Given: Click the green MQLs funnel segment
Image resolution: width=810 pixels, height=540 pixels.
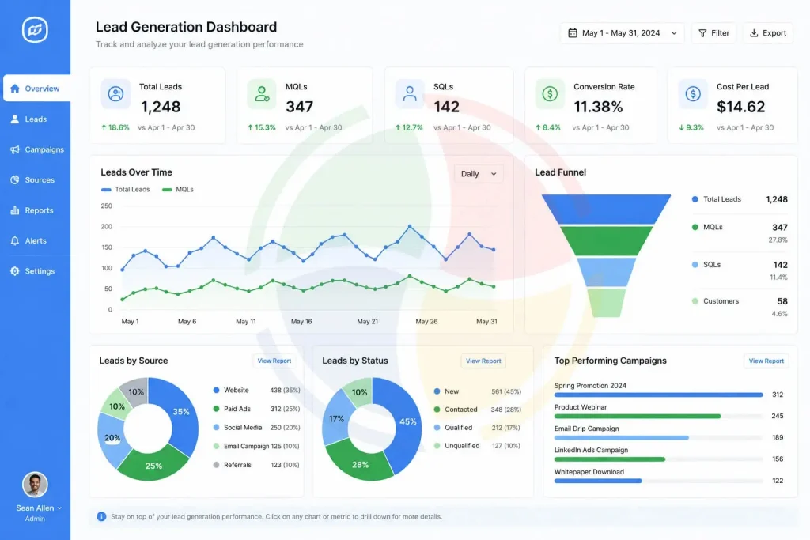Looking at the screenshot, I should [606, 240].
